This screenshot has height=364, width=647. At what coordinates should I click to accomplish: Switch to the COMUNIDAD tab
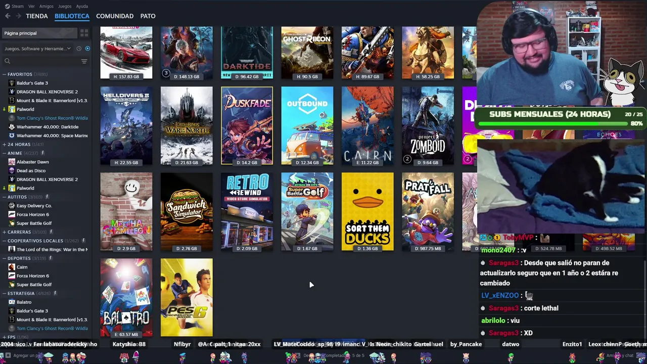tap(115, 16)
